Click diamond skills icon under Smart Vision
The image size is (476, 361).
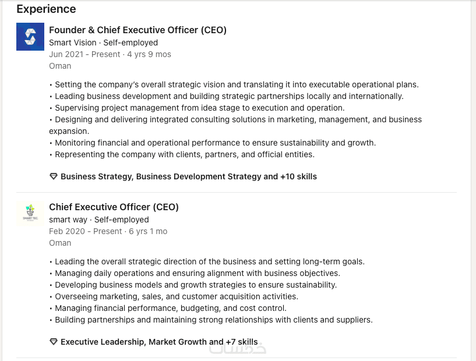(54, 176)
